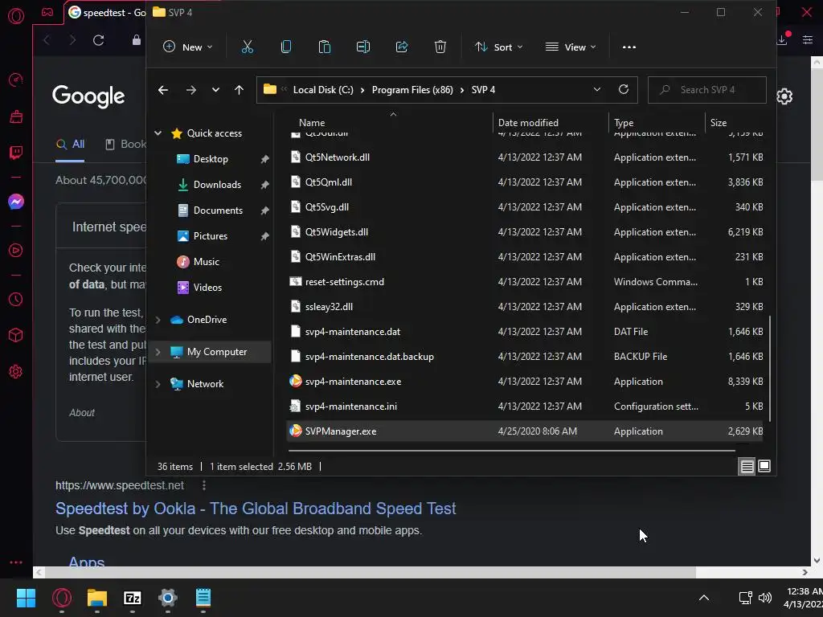The width and height of the screenshot is (823, 617).
Task: Open Google settings gear on search page
Action: (784, 96)
